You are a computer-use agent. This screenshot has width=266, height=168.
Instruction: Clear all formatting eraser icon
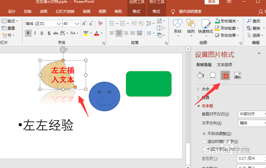click(100, 24)
